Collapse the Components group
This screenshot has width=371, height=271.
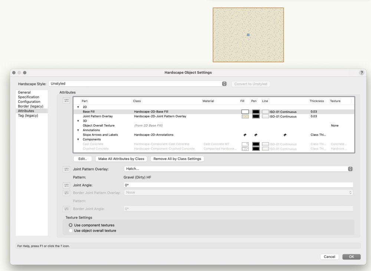78,140
